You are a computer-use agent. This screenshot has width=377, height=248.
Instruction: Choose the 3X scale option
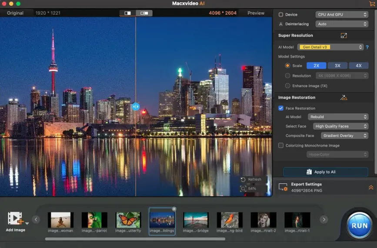coord(337,66)
